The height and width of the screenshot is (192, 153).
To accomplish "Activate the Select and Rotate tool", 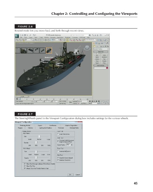I will tap(48, 40).
